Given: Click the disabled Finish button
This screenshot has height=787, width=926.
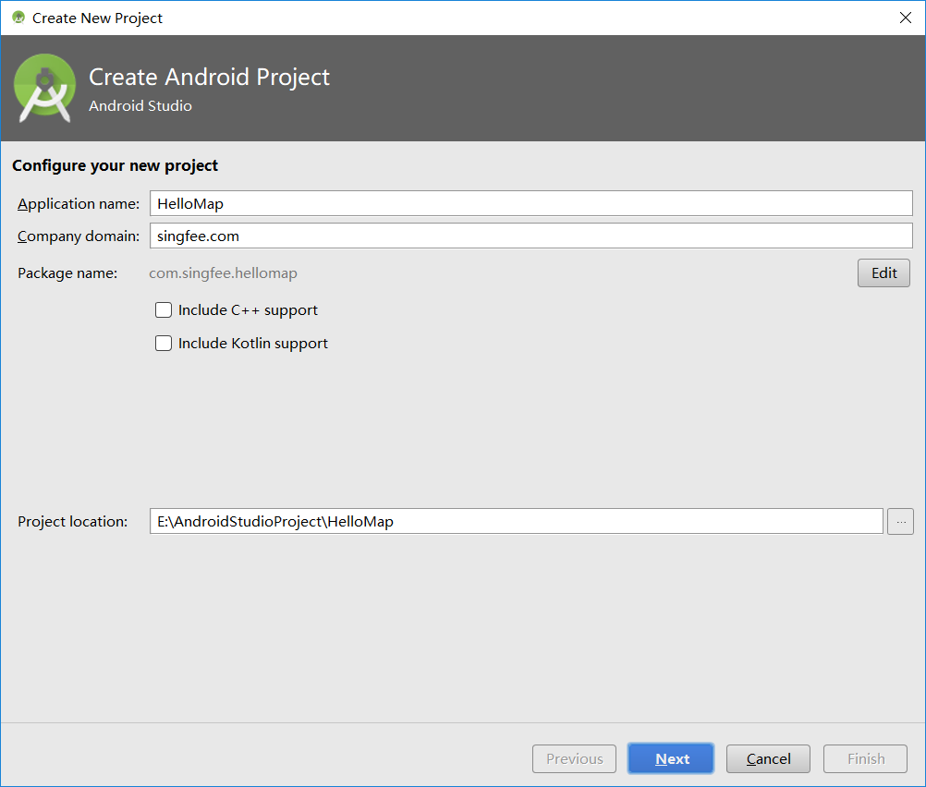Looking at the screenshot, I should (x=865, y=758).
